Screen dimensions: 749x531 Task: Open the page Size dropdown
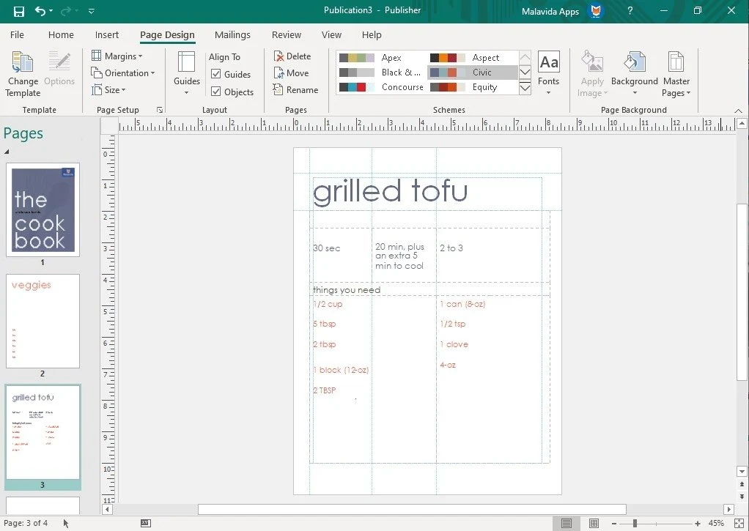click(x=108, y=90)
